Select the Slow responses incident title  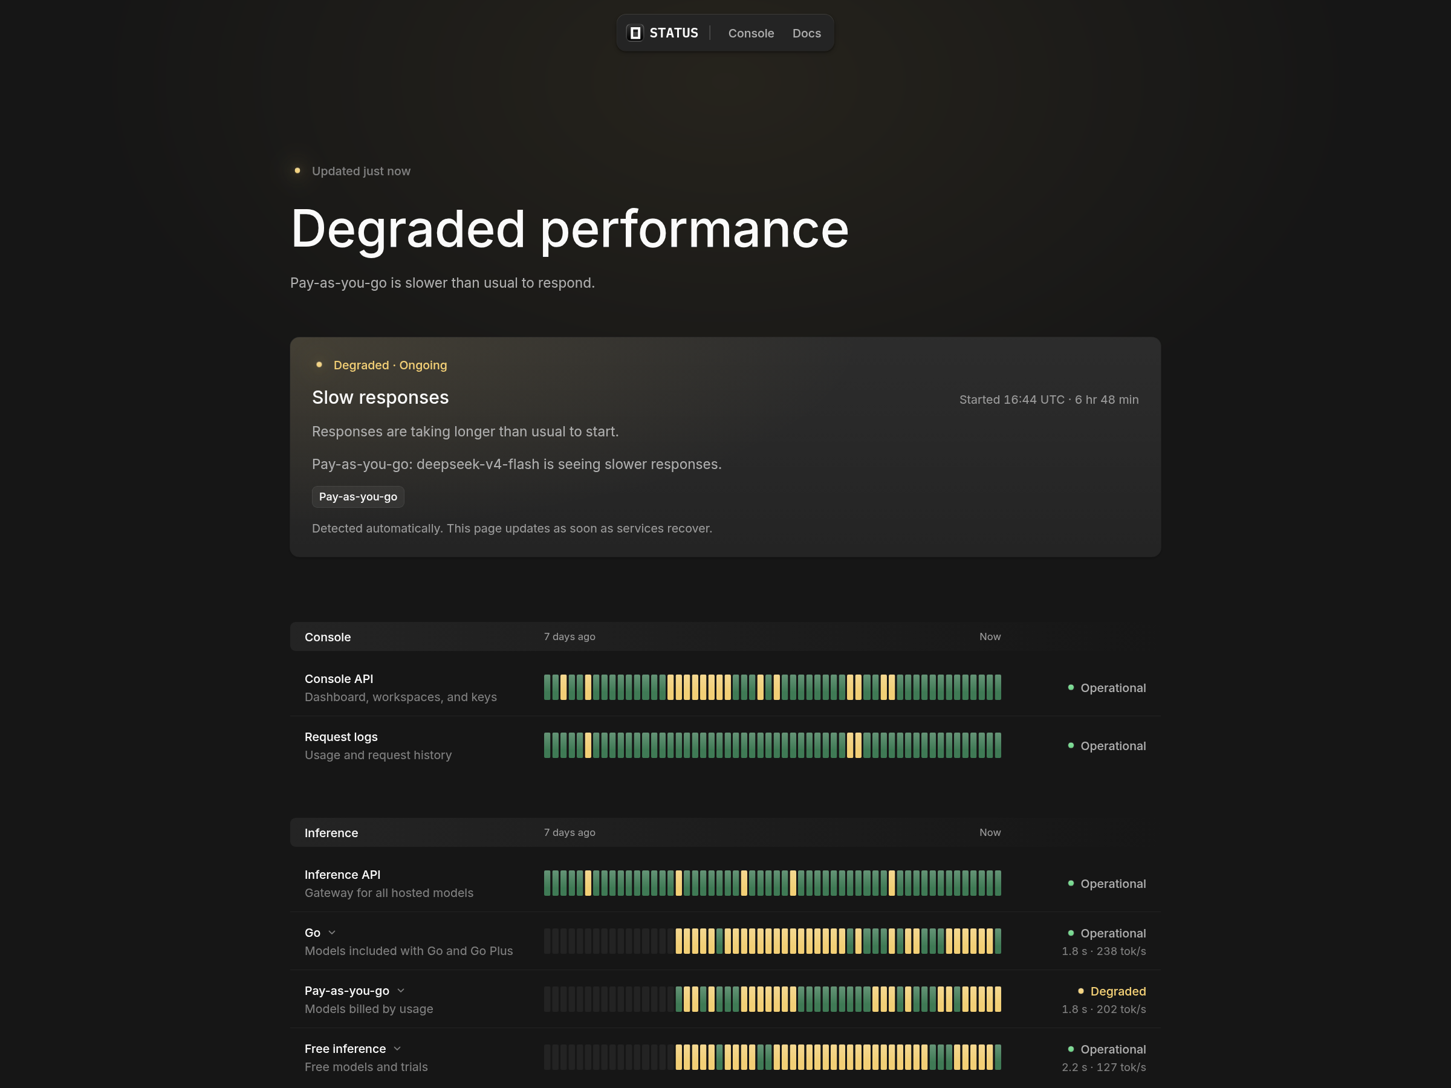[380, 398]
